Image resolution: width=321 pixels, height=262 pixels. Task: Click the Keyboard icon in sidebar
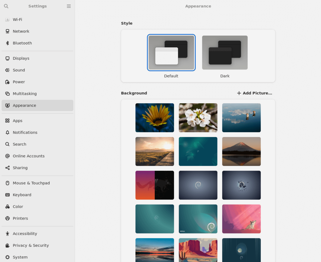(7, 195)
